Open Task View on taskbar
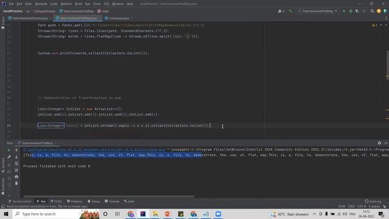The width and height of the screenshot is (389, 219). point(117,214)
